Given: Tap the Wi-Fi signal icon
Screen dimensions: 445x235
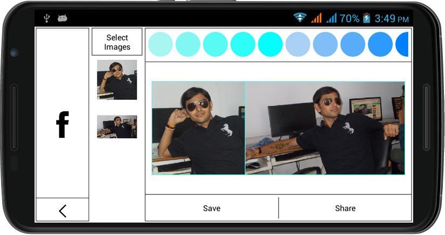Looking at the screenshot, I should 300,18.
